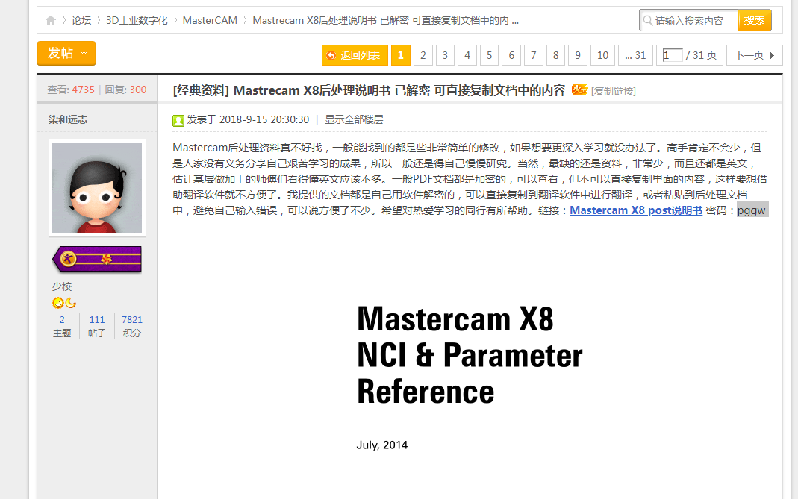Image resolution: width=798 pixels, height=499 pixels.
Task: Click the page number input box
Action: click(x=672, y=55)
